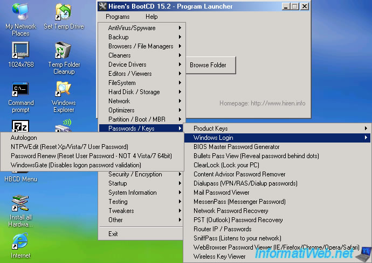Open the Security / Encryption submenu
The image size is (372, 263).
(141, 174)
